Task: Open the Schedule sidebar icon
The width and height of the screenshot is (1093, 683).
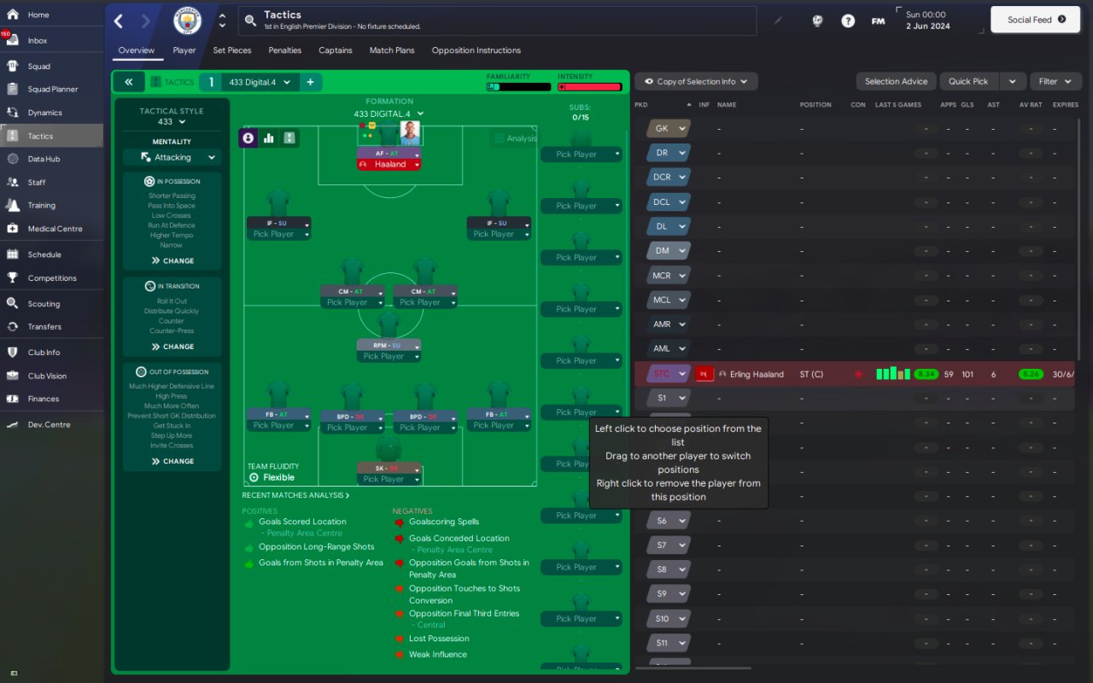Action: (13, 254)
